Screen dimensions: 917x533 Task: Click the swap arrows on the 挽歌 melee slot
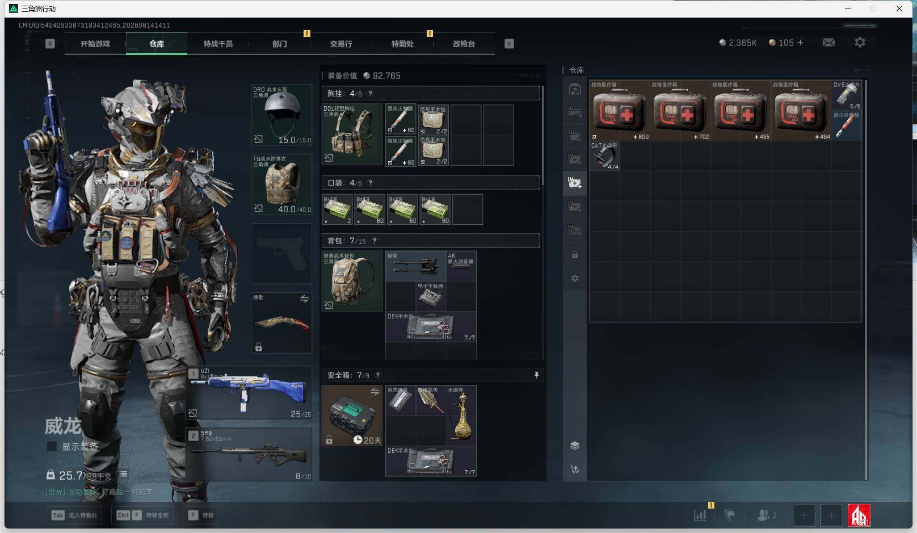[x=305, y=299]
